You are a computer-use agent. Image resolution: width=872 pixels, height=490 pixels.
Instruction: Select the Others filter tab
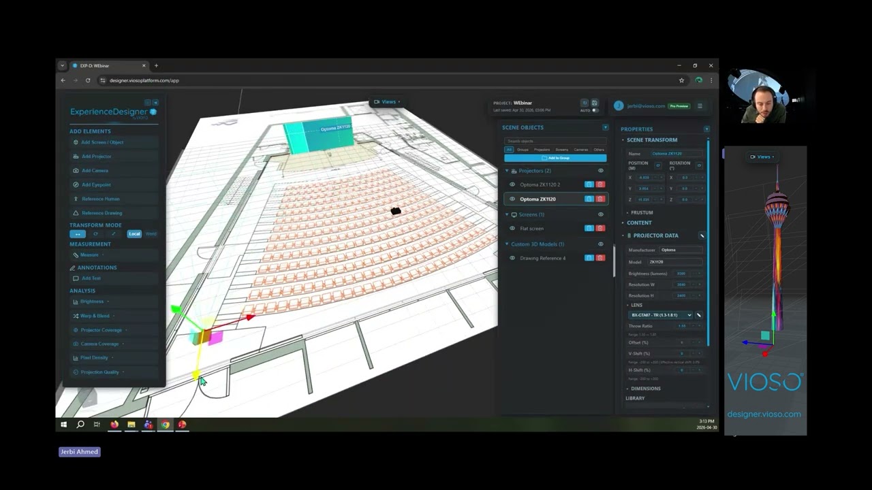[x=599, y=150]
